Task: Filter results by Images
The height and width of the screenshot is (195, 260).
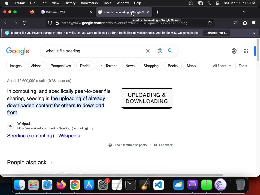Action: (16, 66)
